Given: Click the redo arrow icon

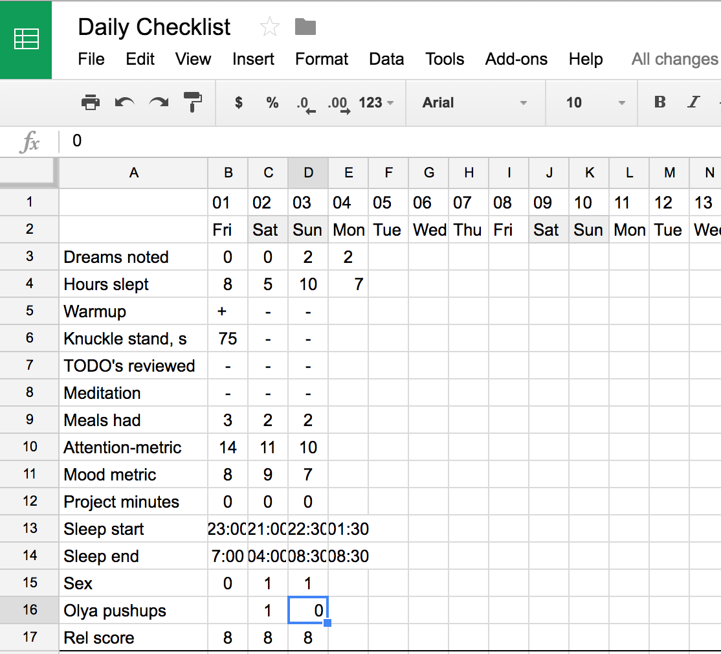Looking at the screenshot, I should click(x=159, y=102).
